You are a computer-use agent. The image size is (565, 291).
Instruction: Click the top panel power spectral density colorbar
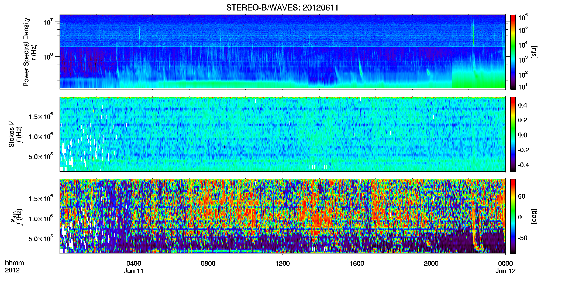(513, 52)
